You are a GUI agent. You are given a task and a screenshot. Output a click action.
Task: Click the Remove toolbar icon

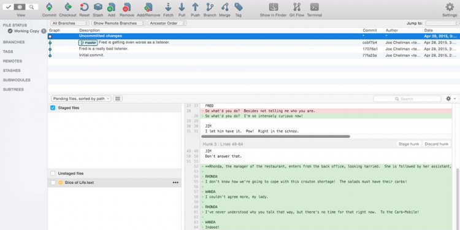(x=127, y=7)
